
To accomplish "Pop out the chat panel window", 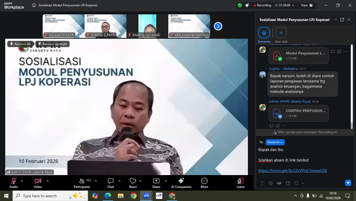I will 342,20.
